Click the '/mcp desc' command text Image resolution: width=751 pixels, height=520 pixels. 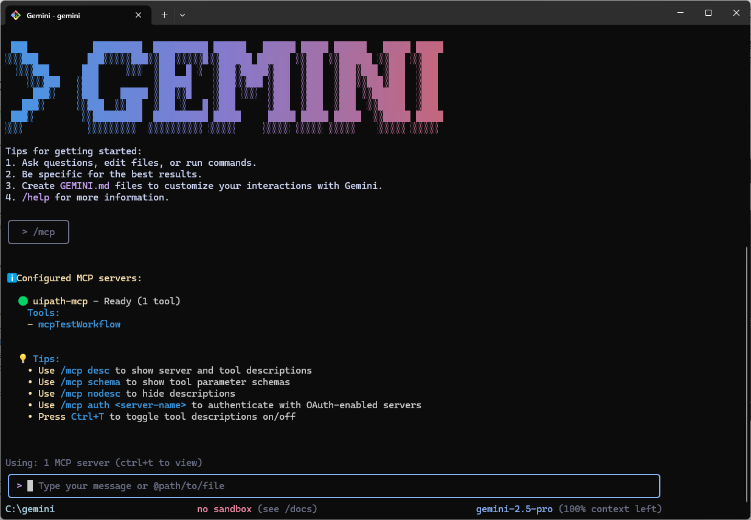pos(85,371)
